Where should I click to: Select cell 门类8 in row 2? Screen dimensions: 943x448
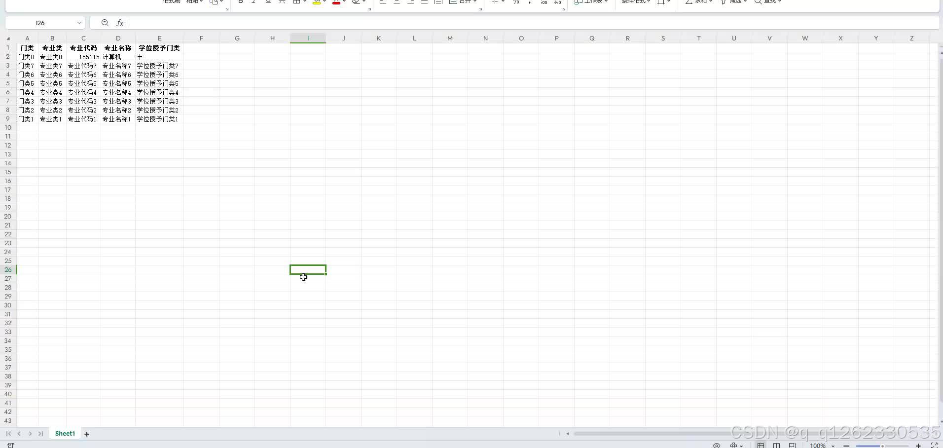pos(27,57)
